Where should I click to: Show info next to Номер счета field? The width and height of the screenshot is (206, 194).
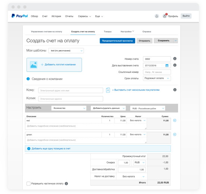click(x=175, y=59)
